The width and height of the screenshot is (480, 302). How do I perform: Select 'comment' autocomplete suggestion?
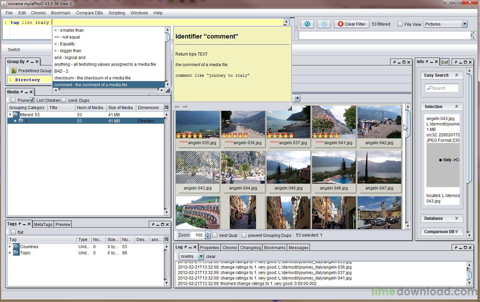(x=109, y=85)
